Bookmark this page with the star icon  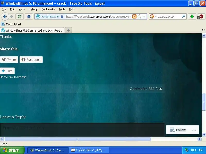pyautogui.click(x=139, y=16)
